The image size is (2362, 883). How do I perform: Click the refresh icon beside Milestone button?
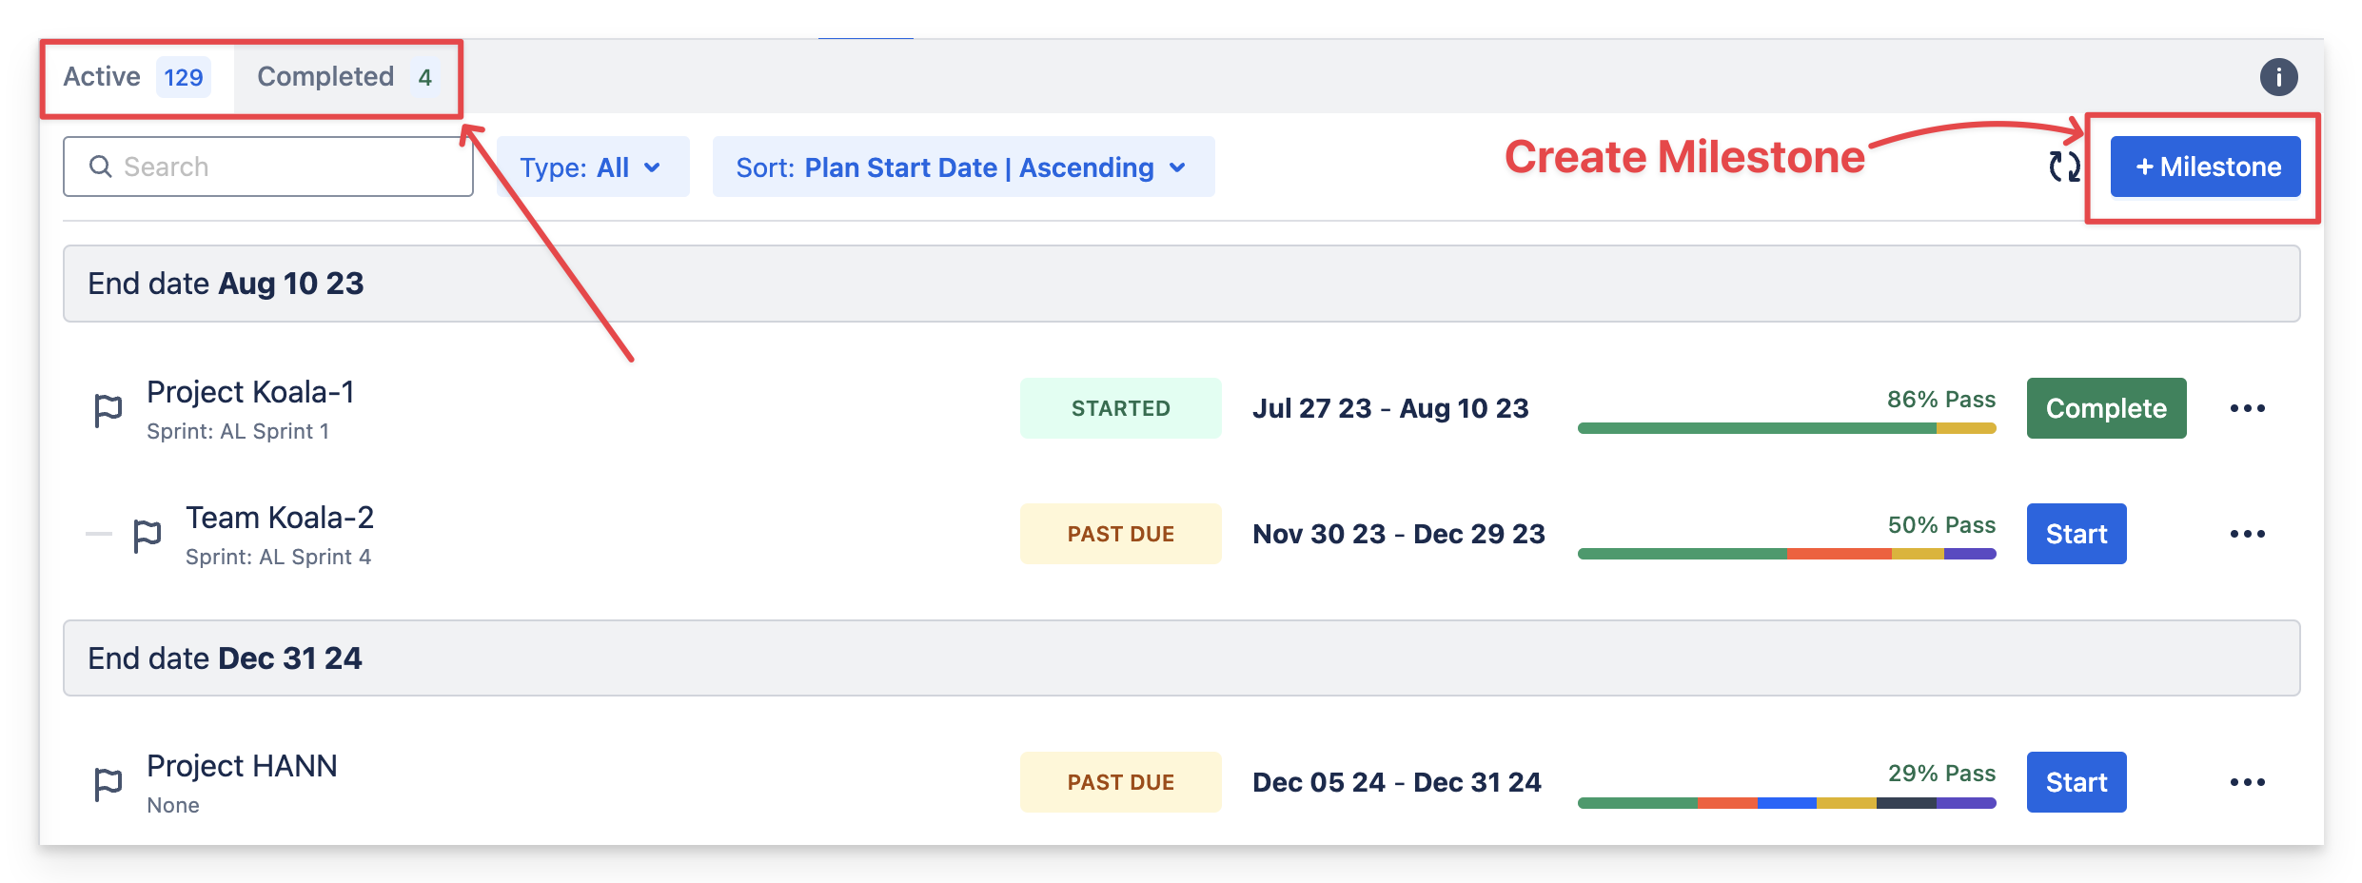[2064, 167]
